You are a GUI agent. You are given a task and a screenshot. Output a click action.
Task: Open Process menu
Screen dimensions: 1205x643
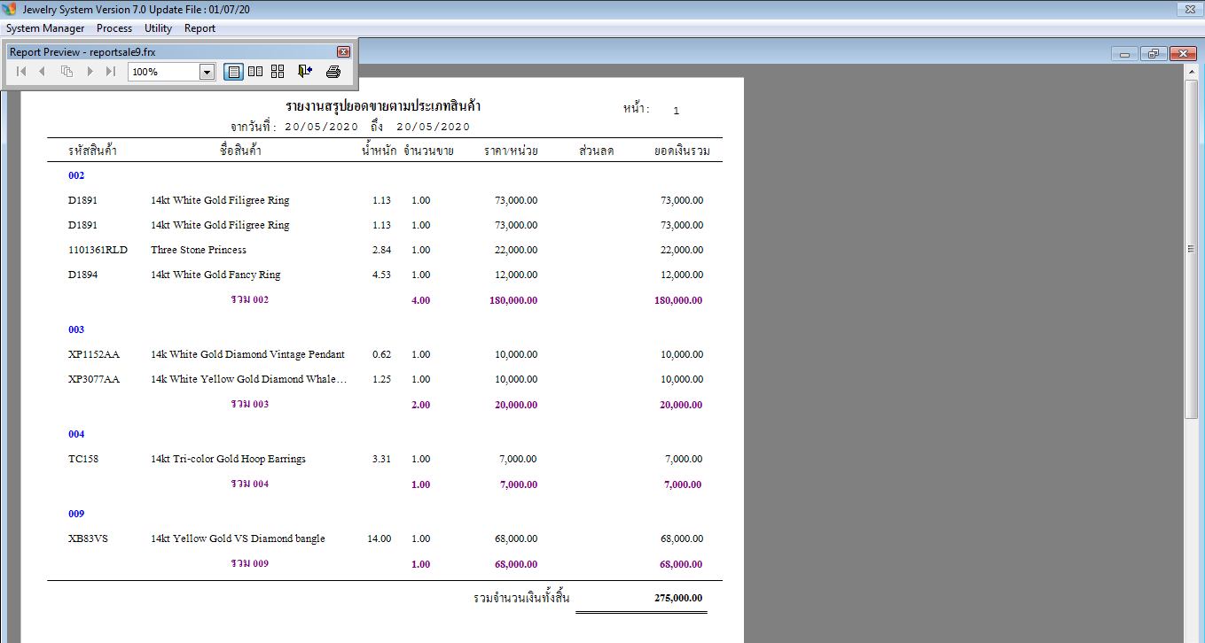click(x=114, y=28)
